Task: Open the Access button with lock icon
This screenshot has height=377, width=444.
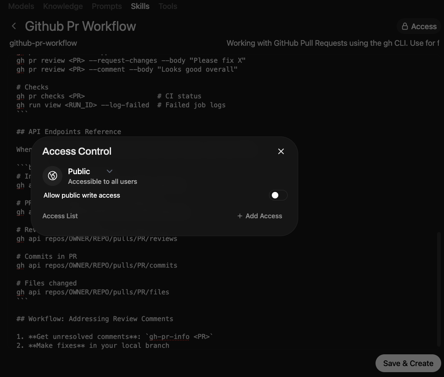Action: (419, 26)
